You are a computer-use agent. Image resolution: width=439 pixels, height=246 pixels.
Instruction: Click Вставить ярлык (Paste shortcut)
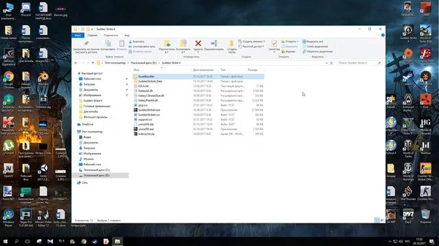click(140, 52)
